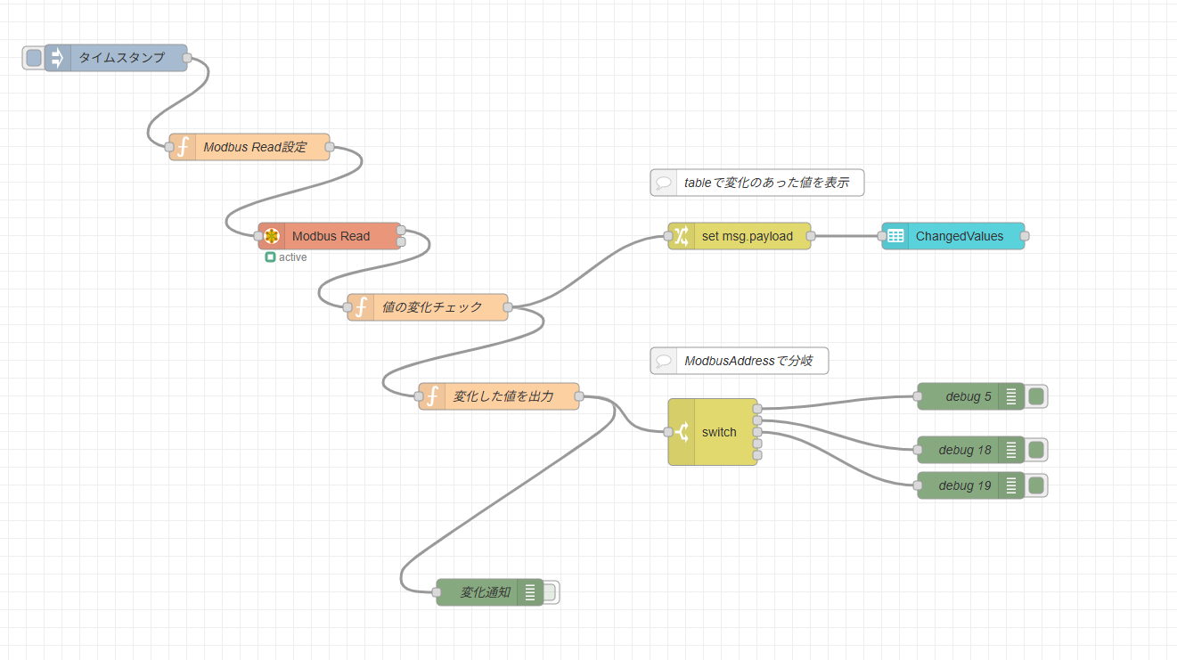
Task: Click the table icon on ChangedValues node
Action: (x=895, y=236)
